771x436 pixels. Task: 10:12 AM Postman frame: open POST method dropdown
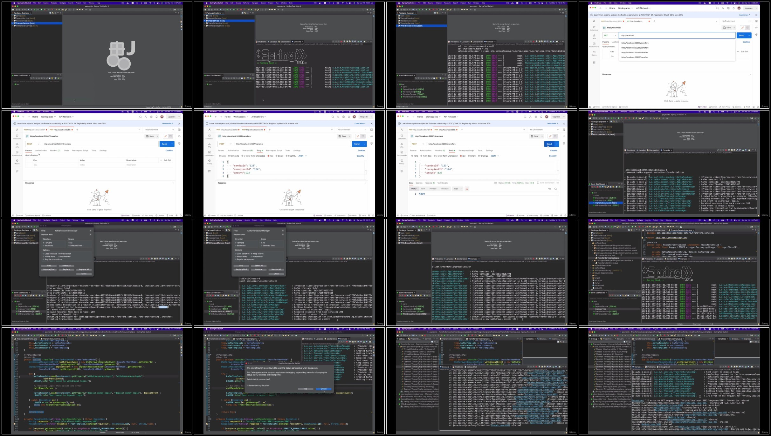tap(418, 144)
